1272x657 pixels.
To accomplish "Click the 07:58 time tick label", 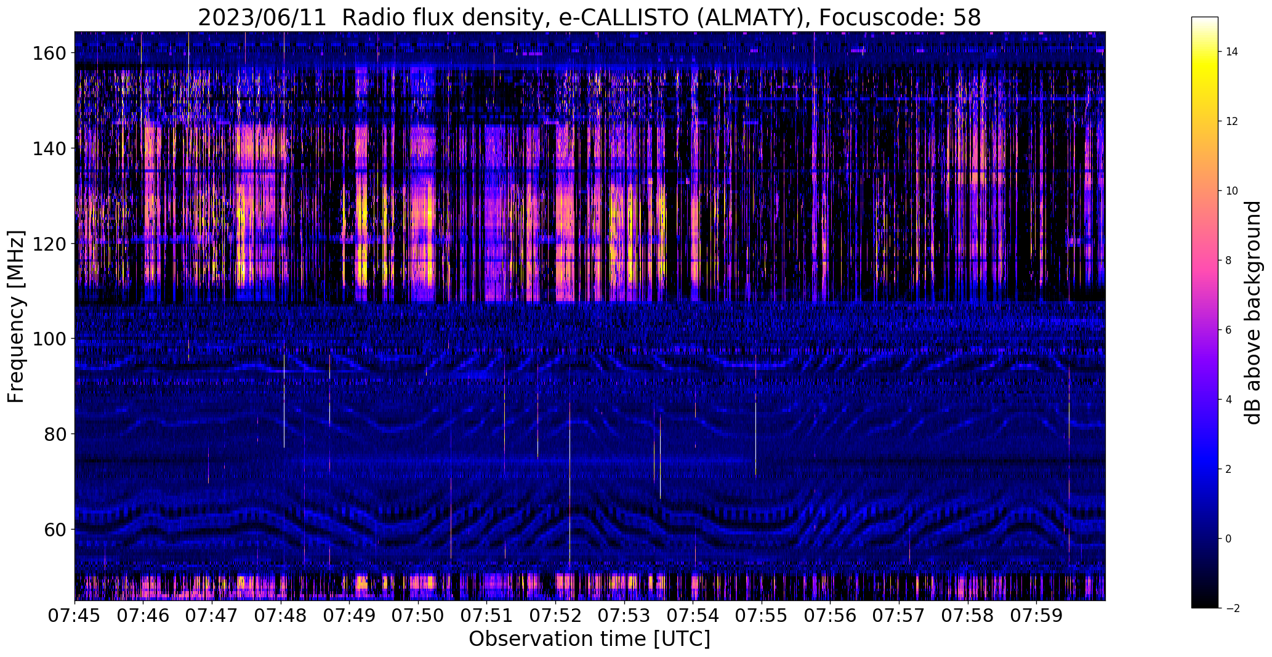I will [968, 616].
